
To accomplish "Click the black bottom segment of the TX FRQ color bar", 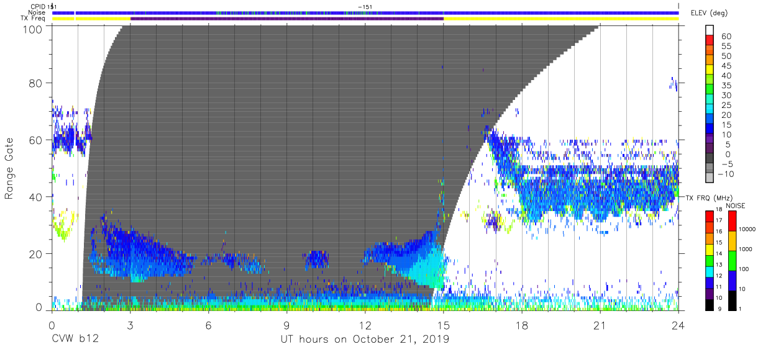I will coord(709,305).
